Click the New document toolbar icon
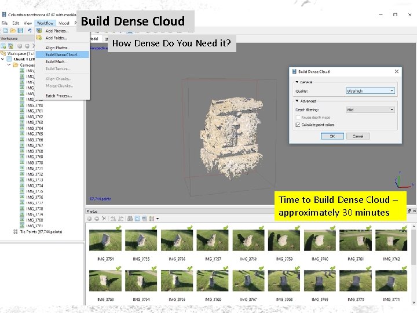The image size is (417, 313). pos(6,31)
